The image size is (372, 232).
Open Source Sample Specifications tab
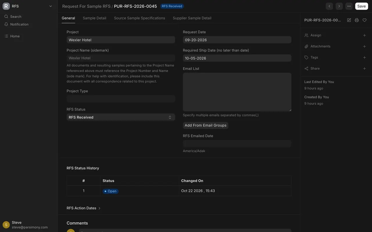click(x=139, y=18)
